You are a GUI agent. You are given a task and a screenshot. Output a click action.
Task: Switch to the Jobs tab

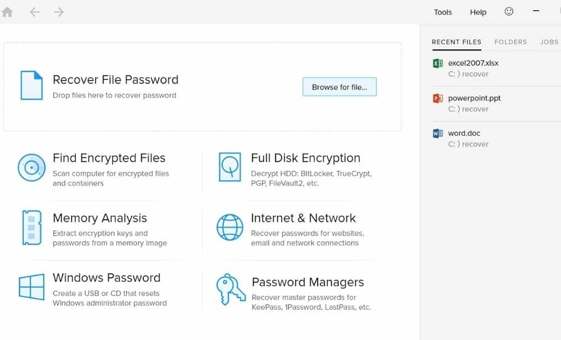tap(549, 42)
